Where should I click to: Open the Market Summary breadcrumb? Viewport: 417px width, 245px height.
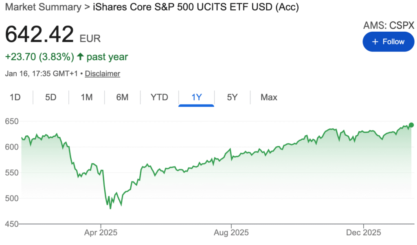(43, 7)
